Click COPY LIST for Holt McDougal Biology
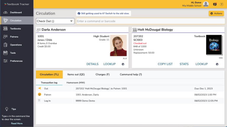The height and width of the screenshot is (127, 227). point(165,64)
